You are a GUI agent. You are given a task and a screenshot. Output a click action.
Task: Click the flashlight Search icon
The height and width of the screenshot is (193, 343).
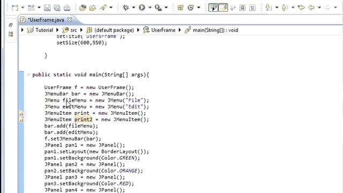click(103, 8)
